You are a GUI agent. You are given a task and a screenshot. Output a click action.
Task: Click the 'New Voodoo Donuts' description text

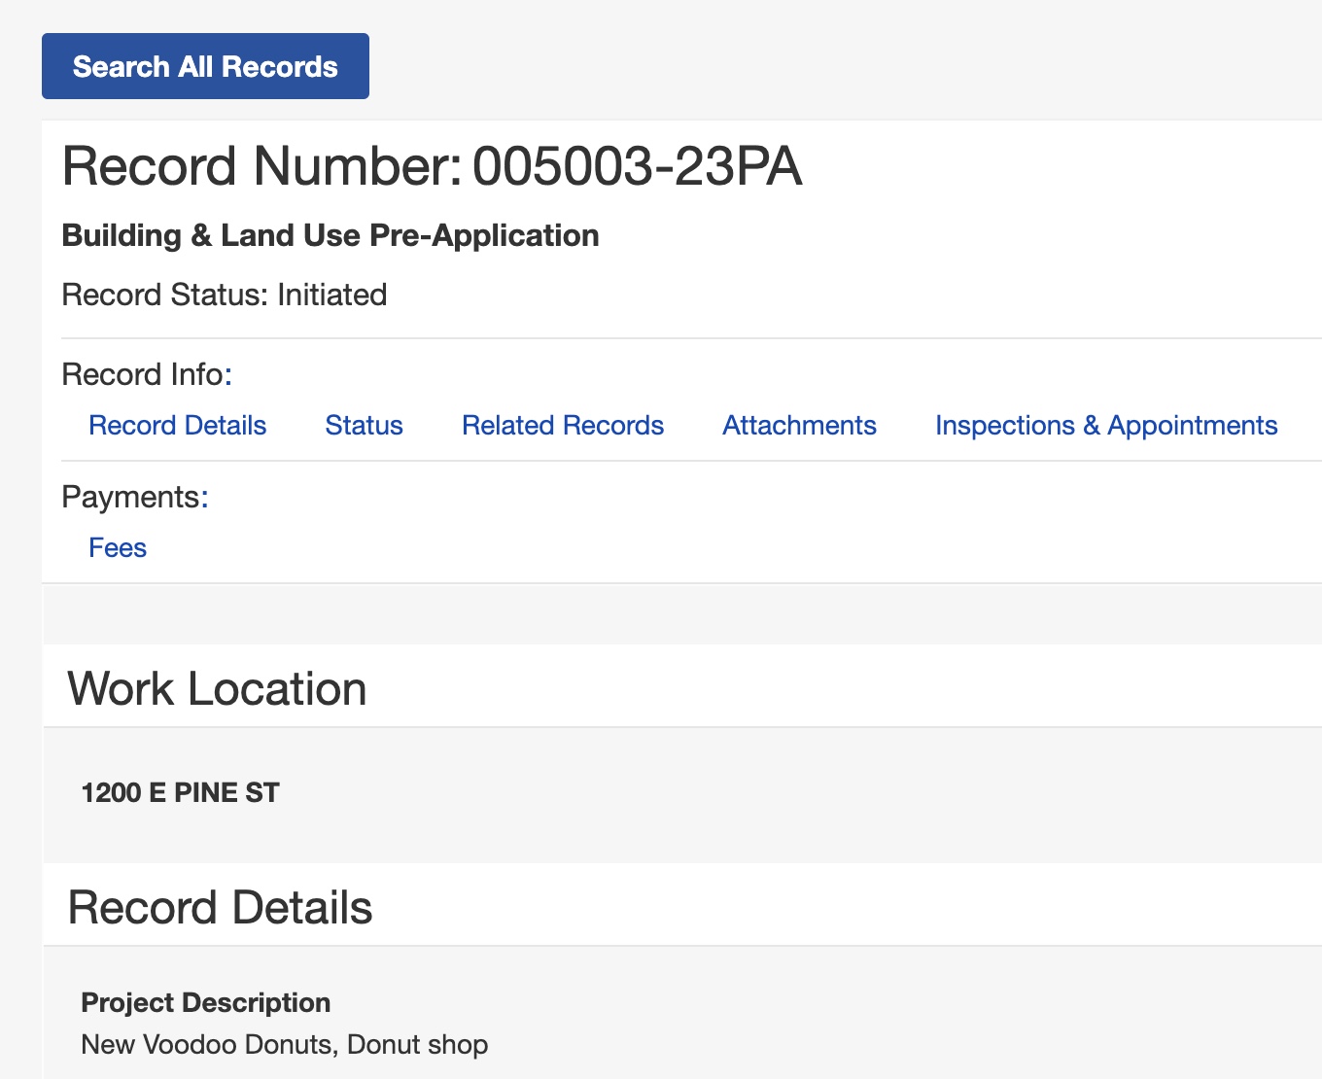[x=208, y=1045]
